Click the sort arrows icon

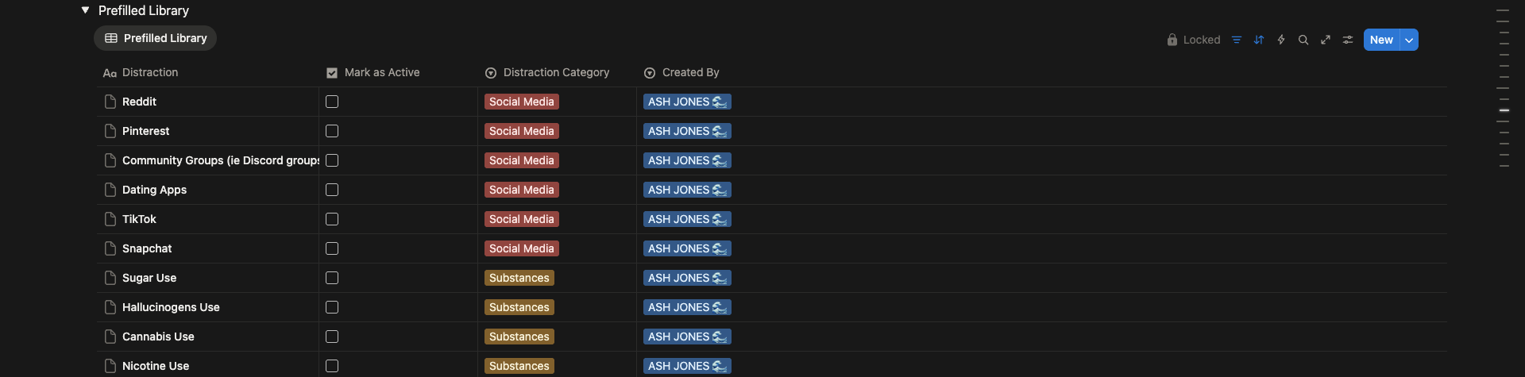[1259, 40]
